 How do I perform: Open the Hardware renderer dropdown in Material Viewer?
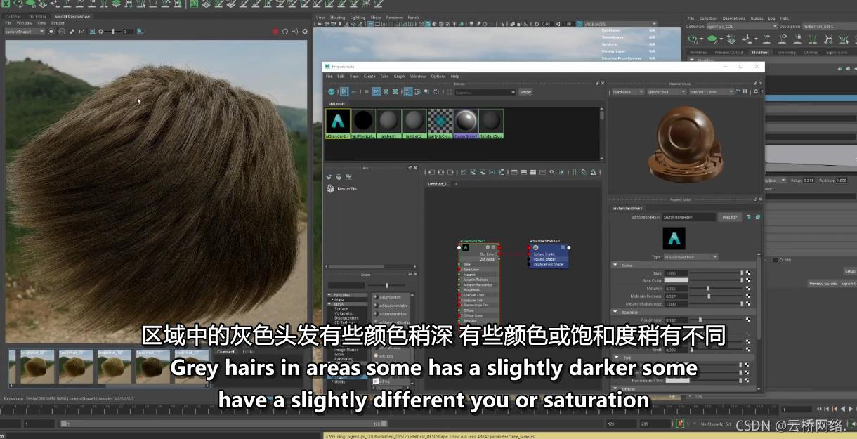(627, 92)
